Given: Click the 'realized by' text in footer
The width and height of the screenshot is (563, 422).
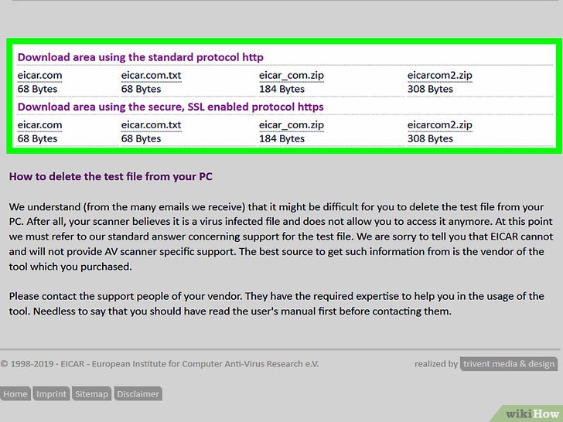Looking at the screenshot, I should (436, 364).
